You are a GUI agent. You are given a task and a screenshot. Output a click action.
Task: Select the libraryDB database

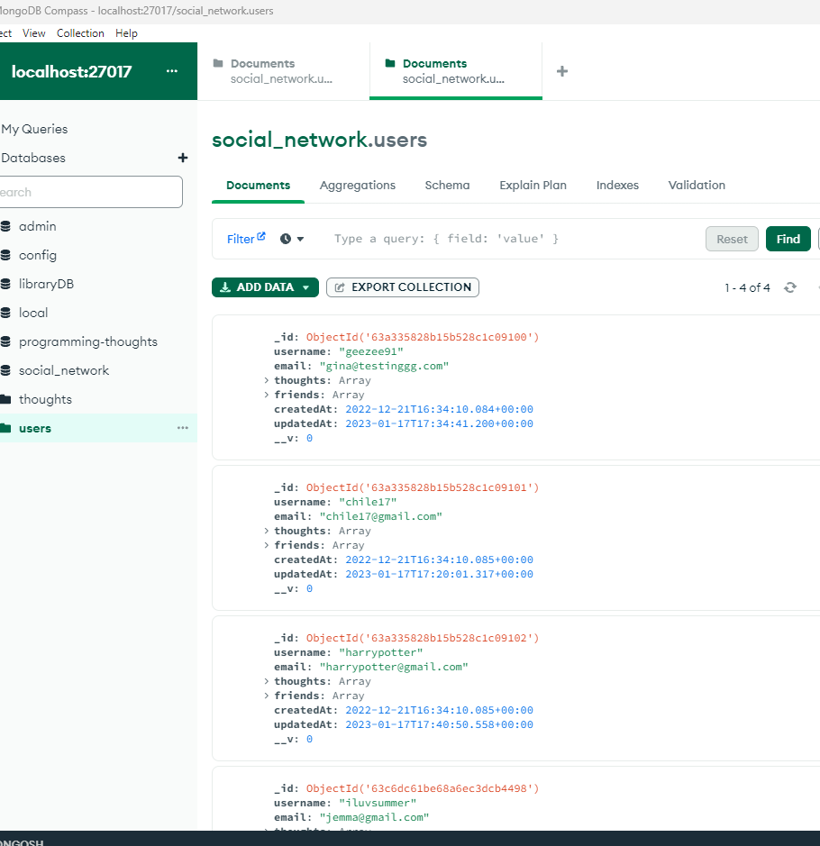coord(46,284)
